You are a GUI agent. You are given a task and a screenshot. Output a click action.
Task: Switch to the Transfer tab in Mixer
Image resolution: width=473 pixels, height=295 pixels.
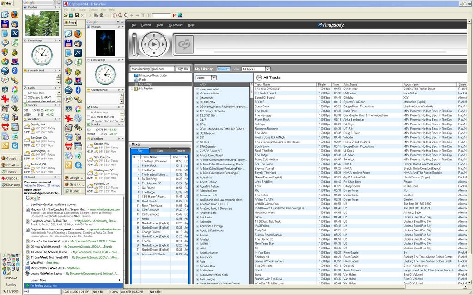[x=180, y=151]
